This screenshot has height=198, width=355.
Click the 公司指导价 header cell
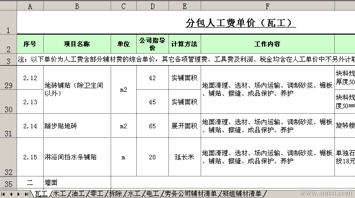pos(152,44)
